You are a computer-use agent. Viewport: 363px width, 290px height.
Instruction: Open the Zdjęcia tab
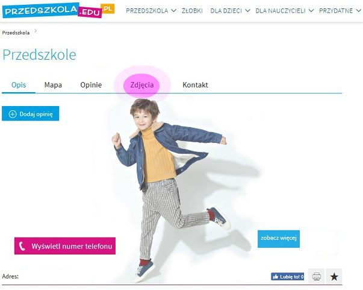[x=142, y=85]
